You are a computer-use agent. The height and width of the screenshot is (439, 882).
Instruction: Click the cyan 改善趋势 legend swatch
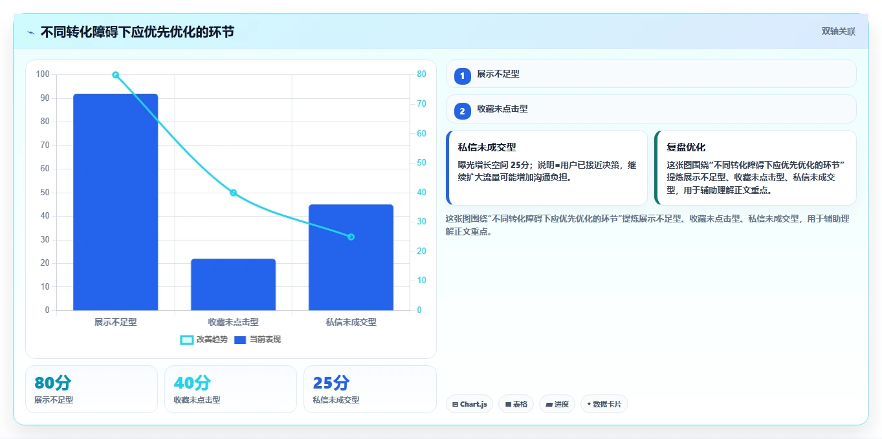pos(187,340)
